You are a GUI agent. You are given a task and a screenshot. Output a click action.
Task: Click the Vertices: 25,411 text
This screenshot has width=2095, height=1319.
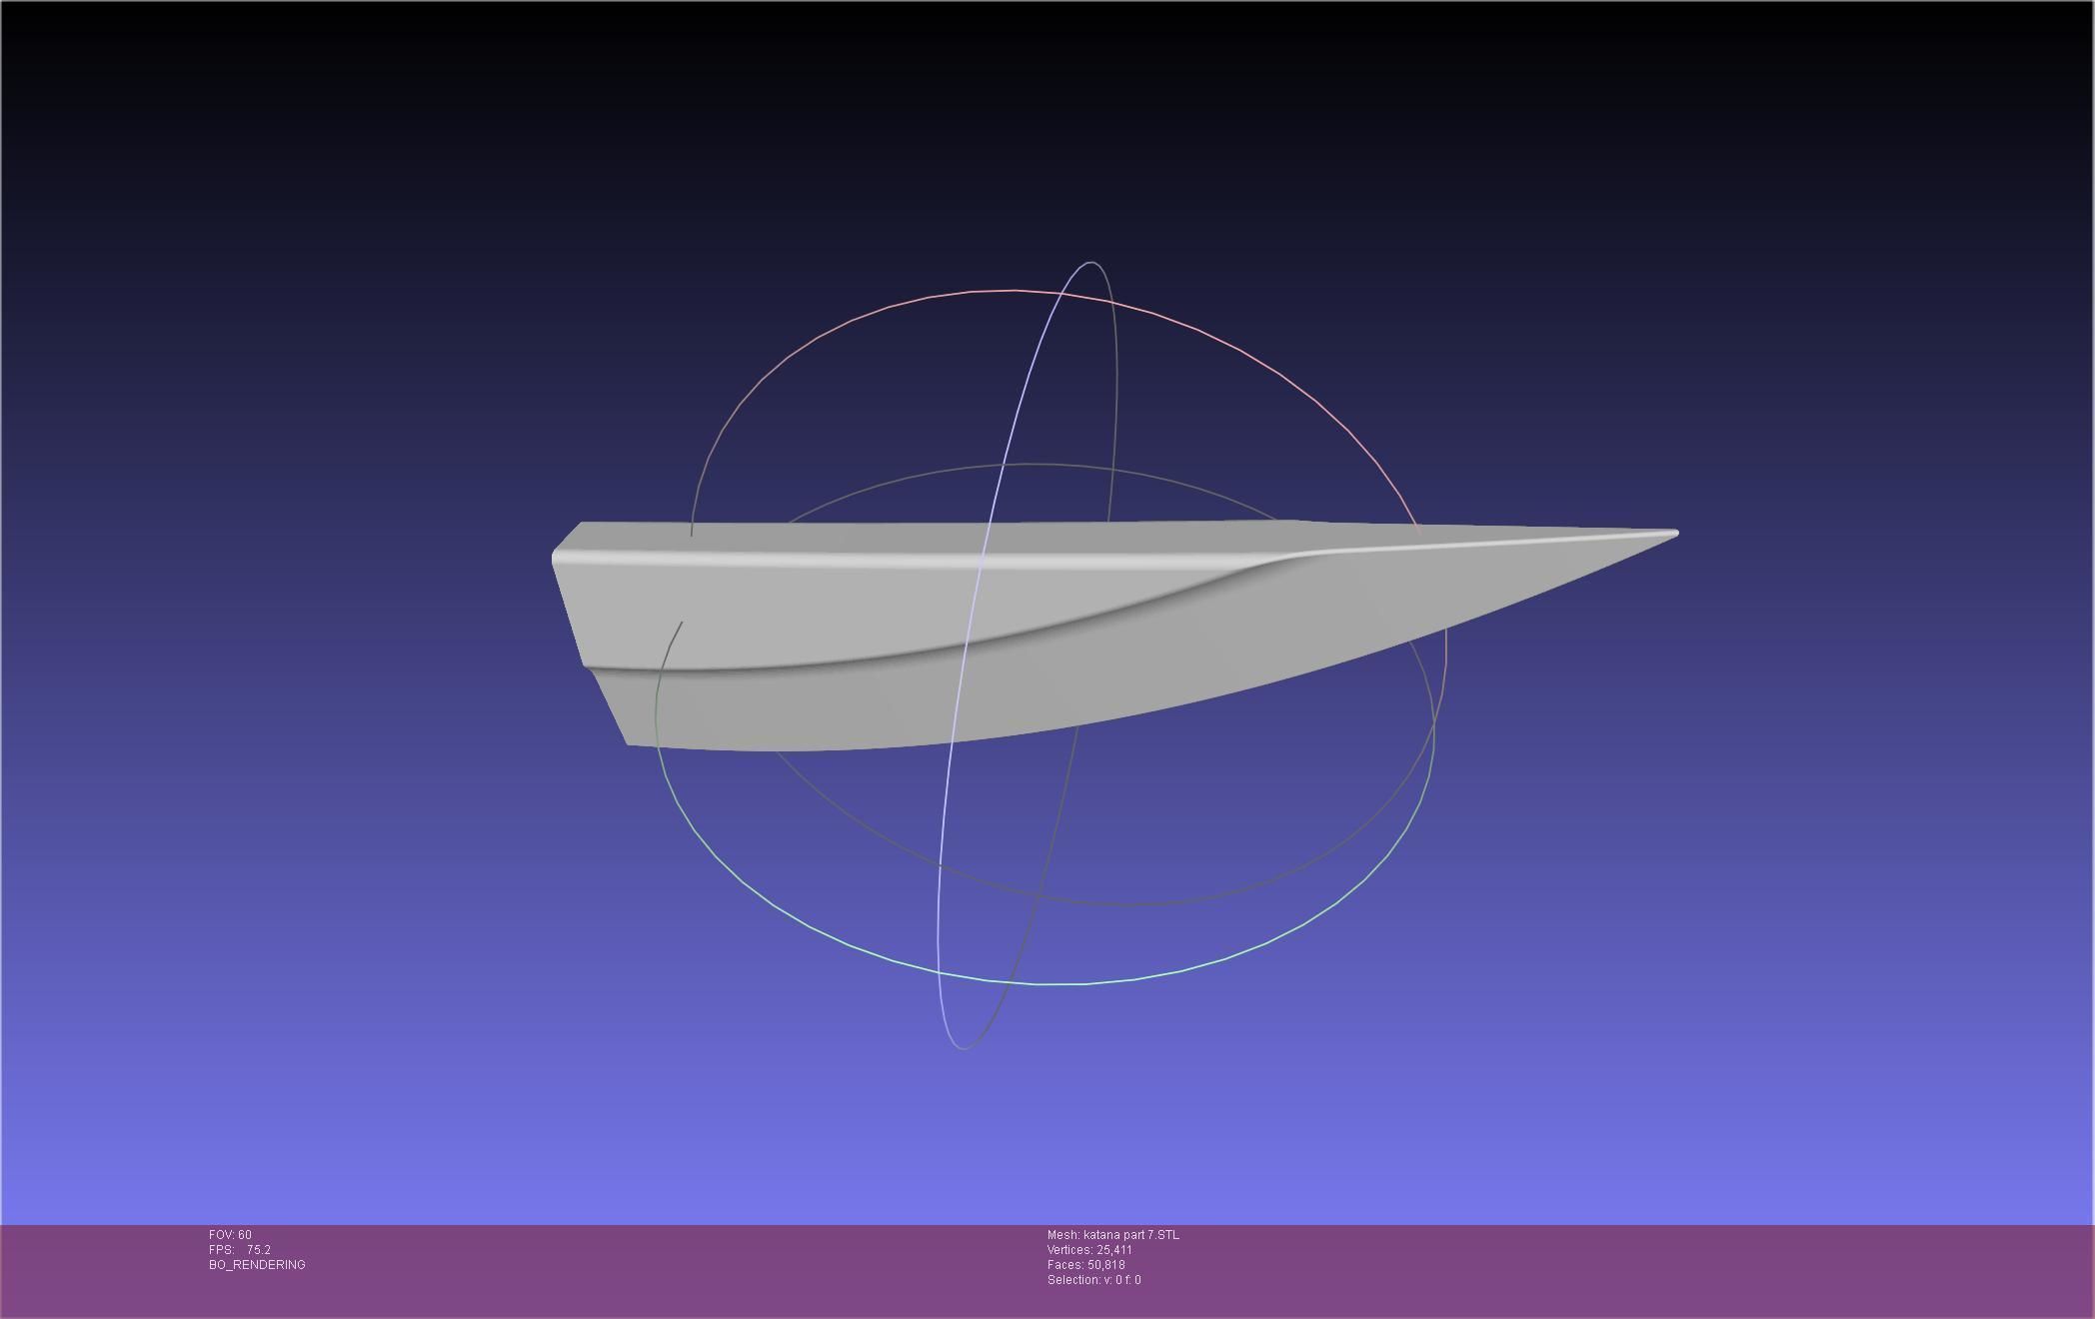(1089, 1250)
